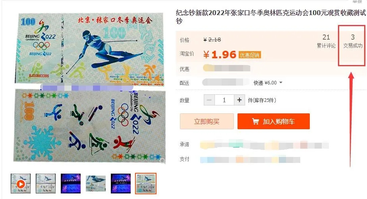Screen dimensions: 367x199
Task: Play the product video thumbnail
Action: (x=21, y=184)
